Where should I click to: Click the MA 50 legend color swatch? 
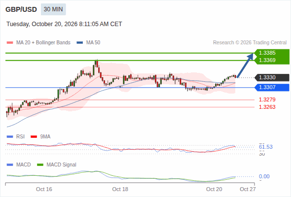[x=80, y=43]
